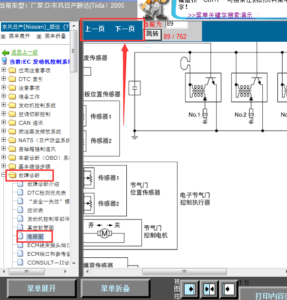Click the 89 / 762 page count text
This screenshot has height=300, width=287.
[x=175, y=36]
